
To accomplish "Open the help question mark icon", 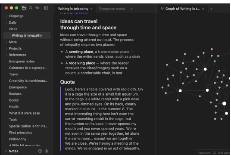I will (40, 151).
